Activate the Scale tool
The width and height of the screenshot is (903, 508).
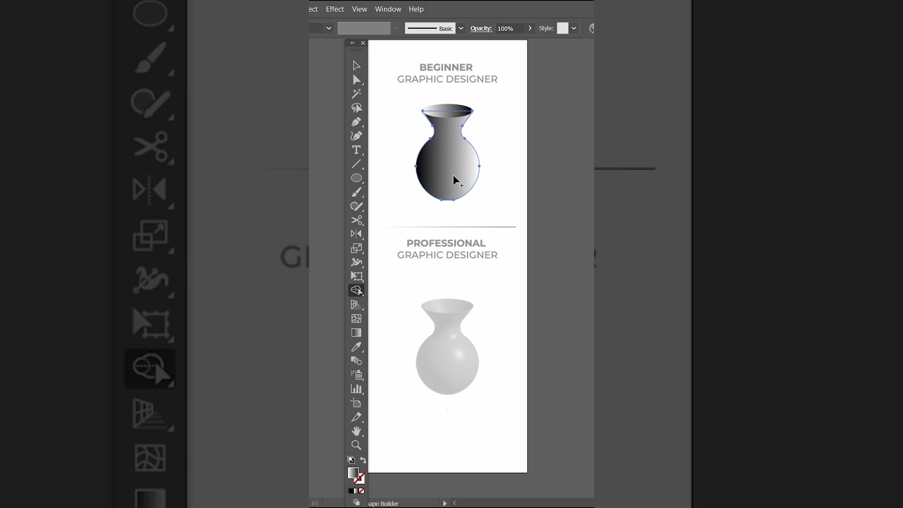tap(356, 248)
